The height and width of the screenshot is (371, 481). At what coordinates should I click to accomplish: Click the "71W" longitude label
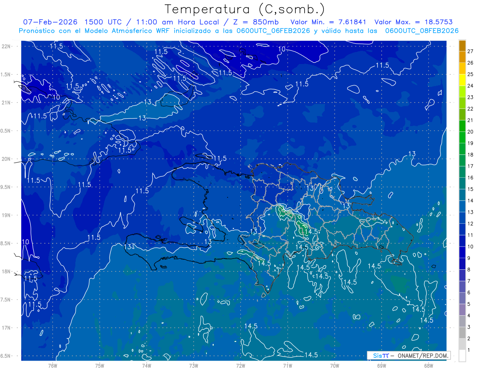tap(287, 366)
